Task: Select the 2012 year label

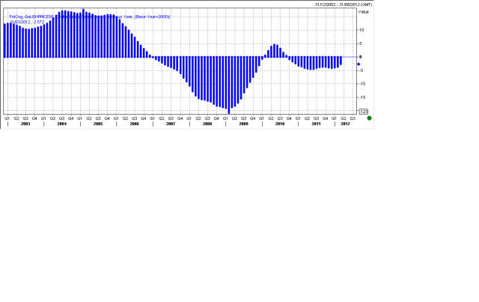Action: pyautogui.click(x=345, y=124)
